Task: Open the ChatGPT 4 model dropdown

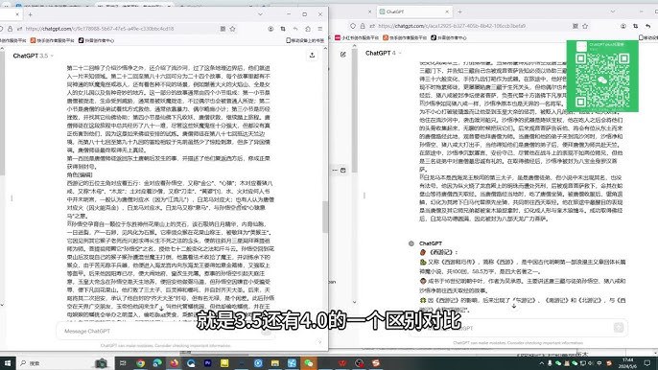Action: [x=384, y=53]
